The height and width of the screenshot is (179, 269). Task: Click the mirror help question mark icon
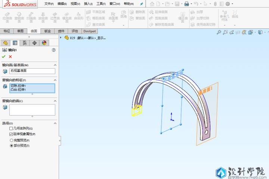(x=54, y=50)
